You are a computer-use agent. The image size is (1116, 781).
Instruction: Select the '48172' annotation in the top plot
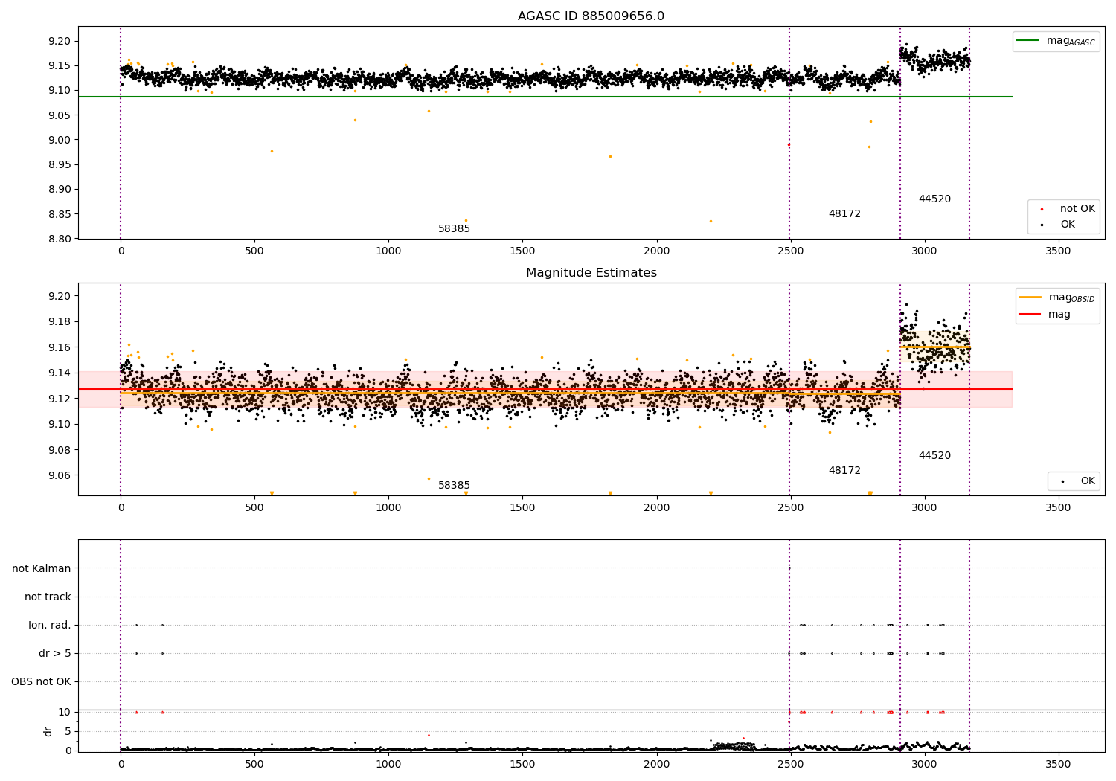(844, 214)
